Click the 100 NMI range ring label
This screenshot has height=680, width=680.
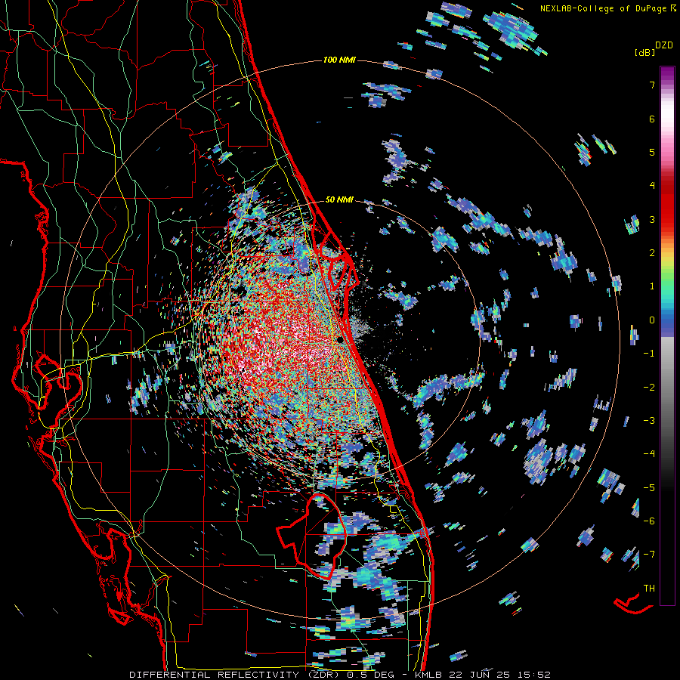[x=339, y=60]
